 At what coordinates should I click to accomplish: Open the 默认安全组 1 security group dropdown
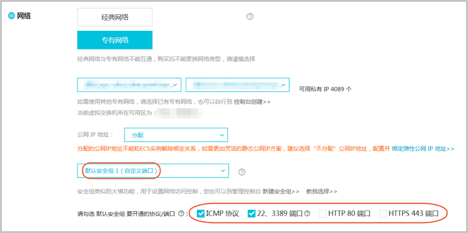pos(153,171)
